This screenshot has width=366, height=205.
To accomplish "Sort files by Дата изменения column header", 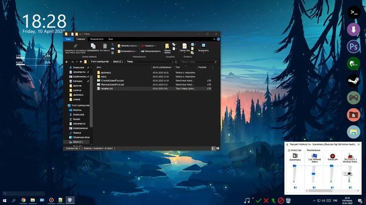I will click(x=162, y=67).
